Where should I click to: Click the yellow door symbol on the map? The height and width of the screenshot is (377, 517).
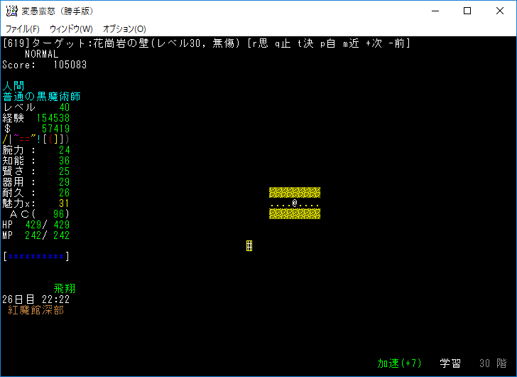tap(249, 246)
